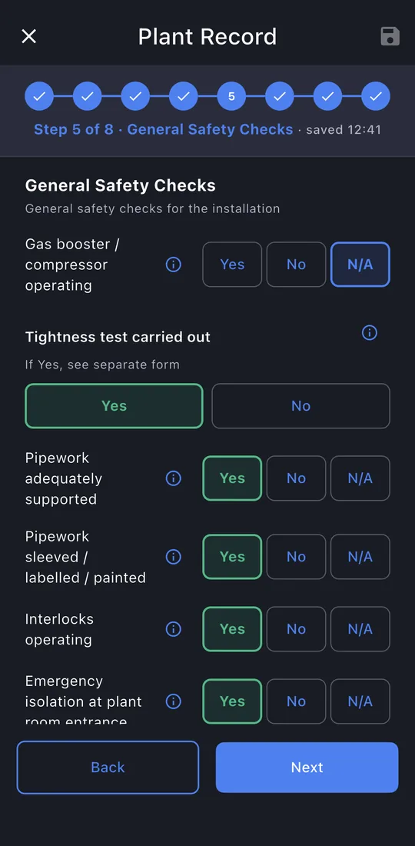Choose No for Tightness test carried out
The image size is (415, 846).
pyautogui.click(x=300, y=406)
